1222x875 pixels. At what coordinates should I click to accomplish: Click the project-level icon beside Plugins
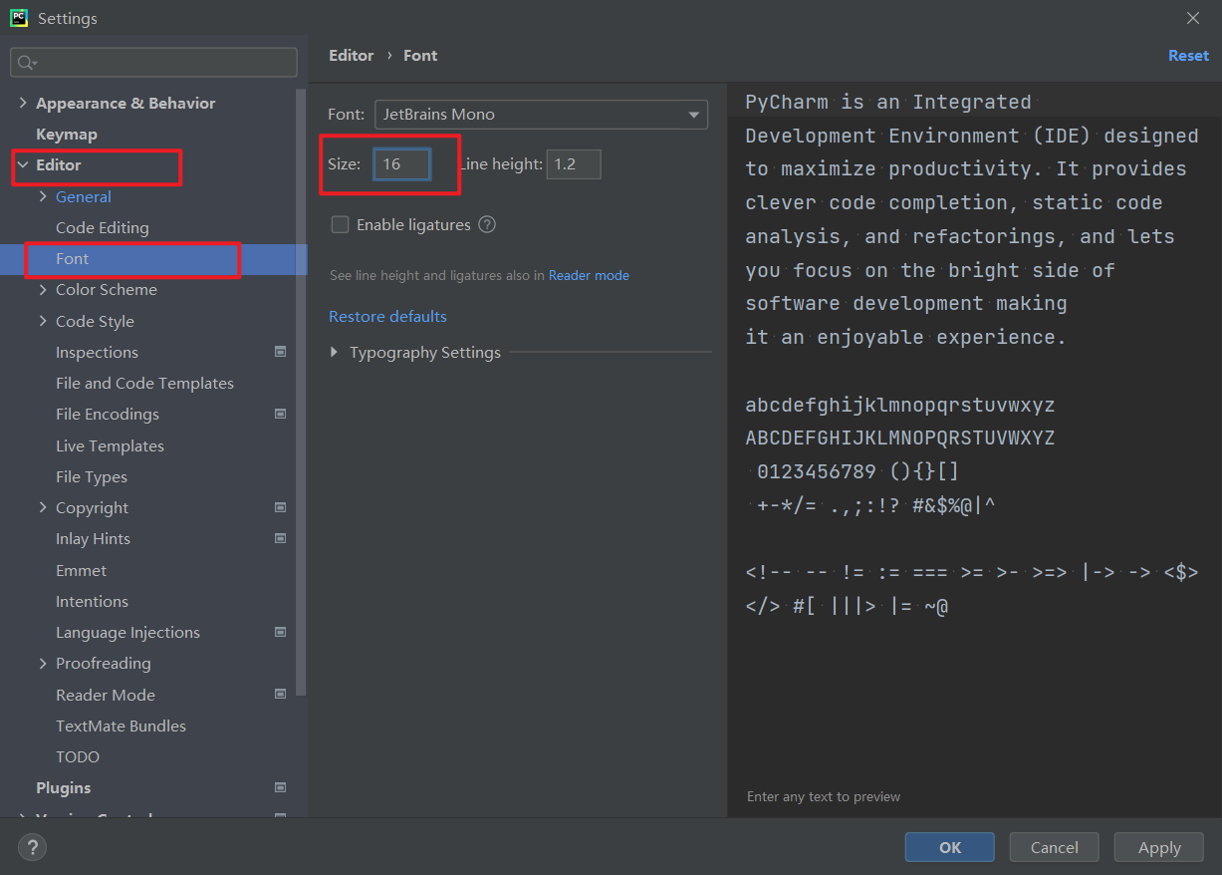(281, 787)
